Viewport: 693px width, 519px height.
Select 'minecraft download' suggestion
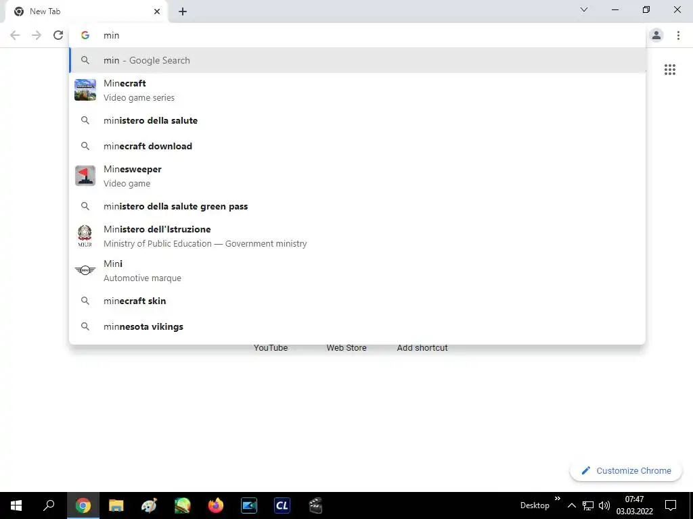coord(357,146)
